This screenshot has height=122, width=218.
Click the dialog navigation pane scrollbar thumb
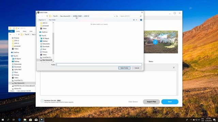click(x=53, y=43)
